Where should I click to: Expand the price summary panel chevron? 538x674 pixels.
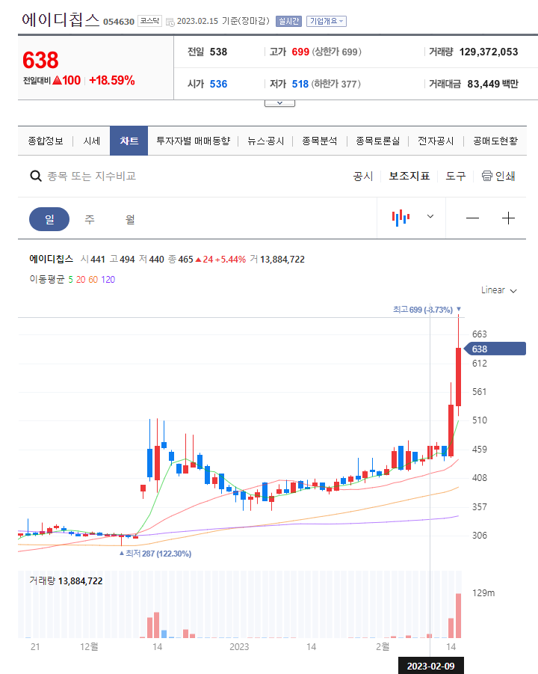[280, 102]
